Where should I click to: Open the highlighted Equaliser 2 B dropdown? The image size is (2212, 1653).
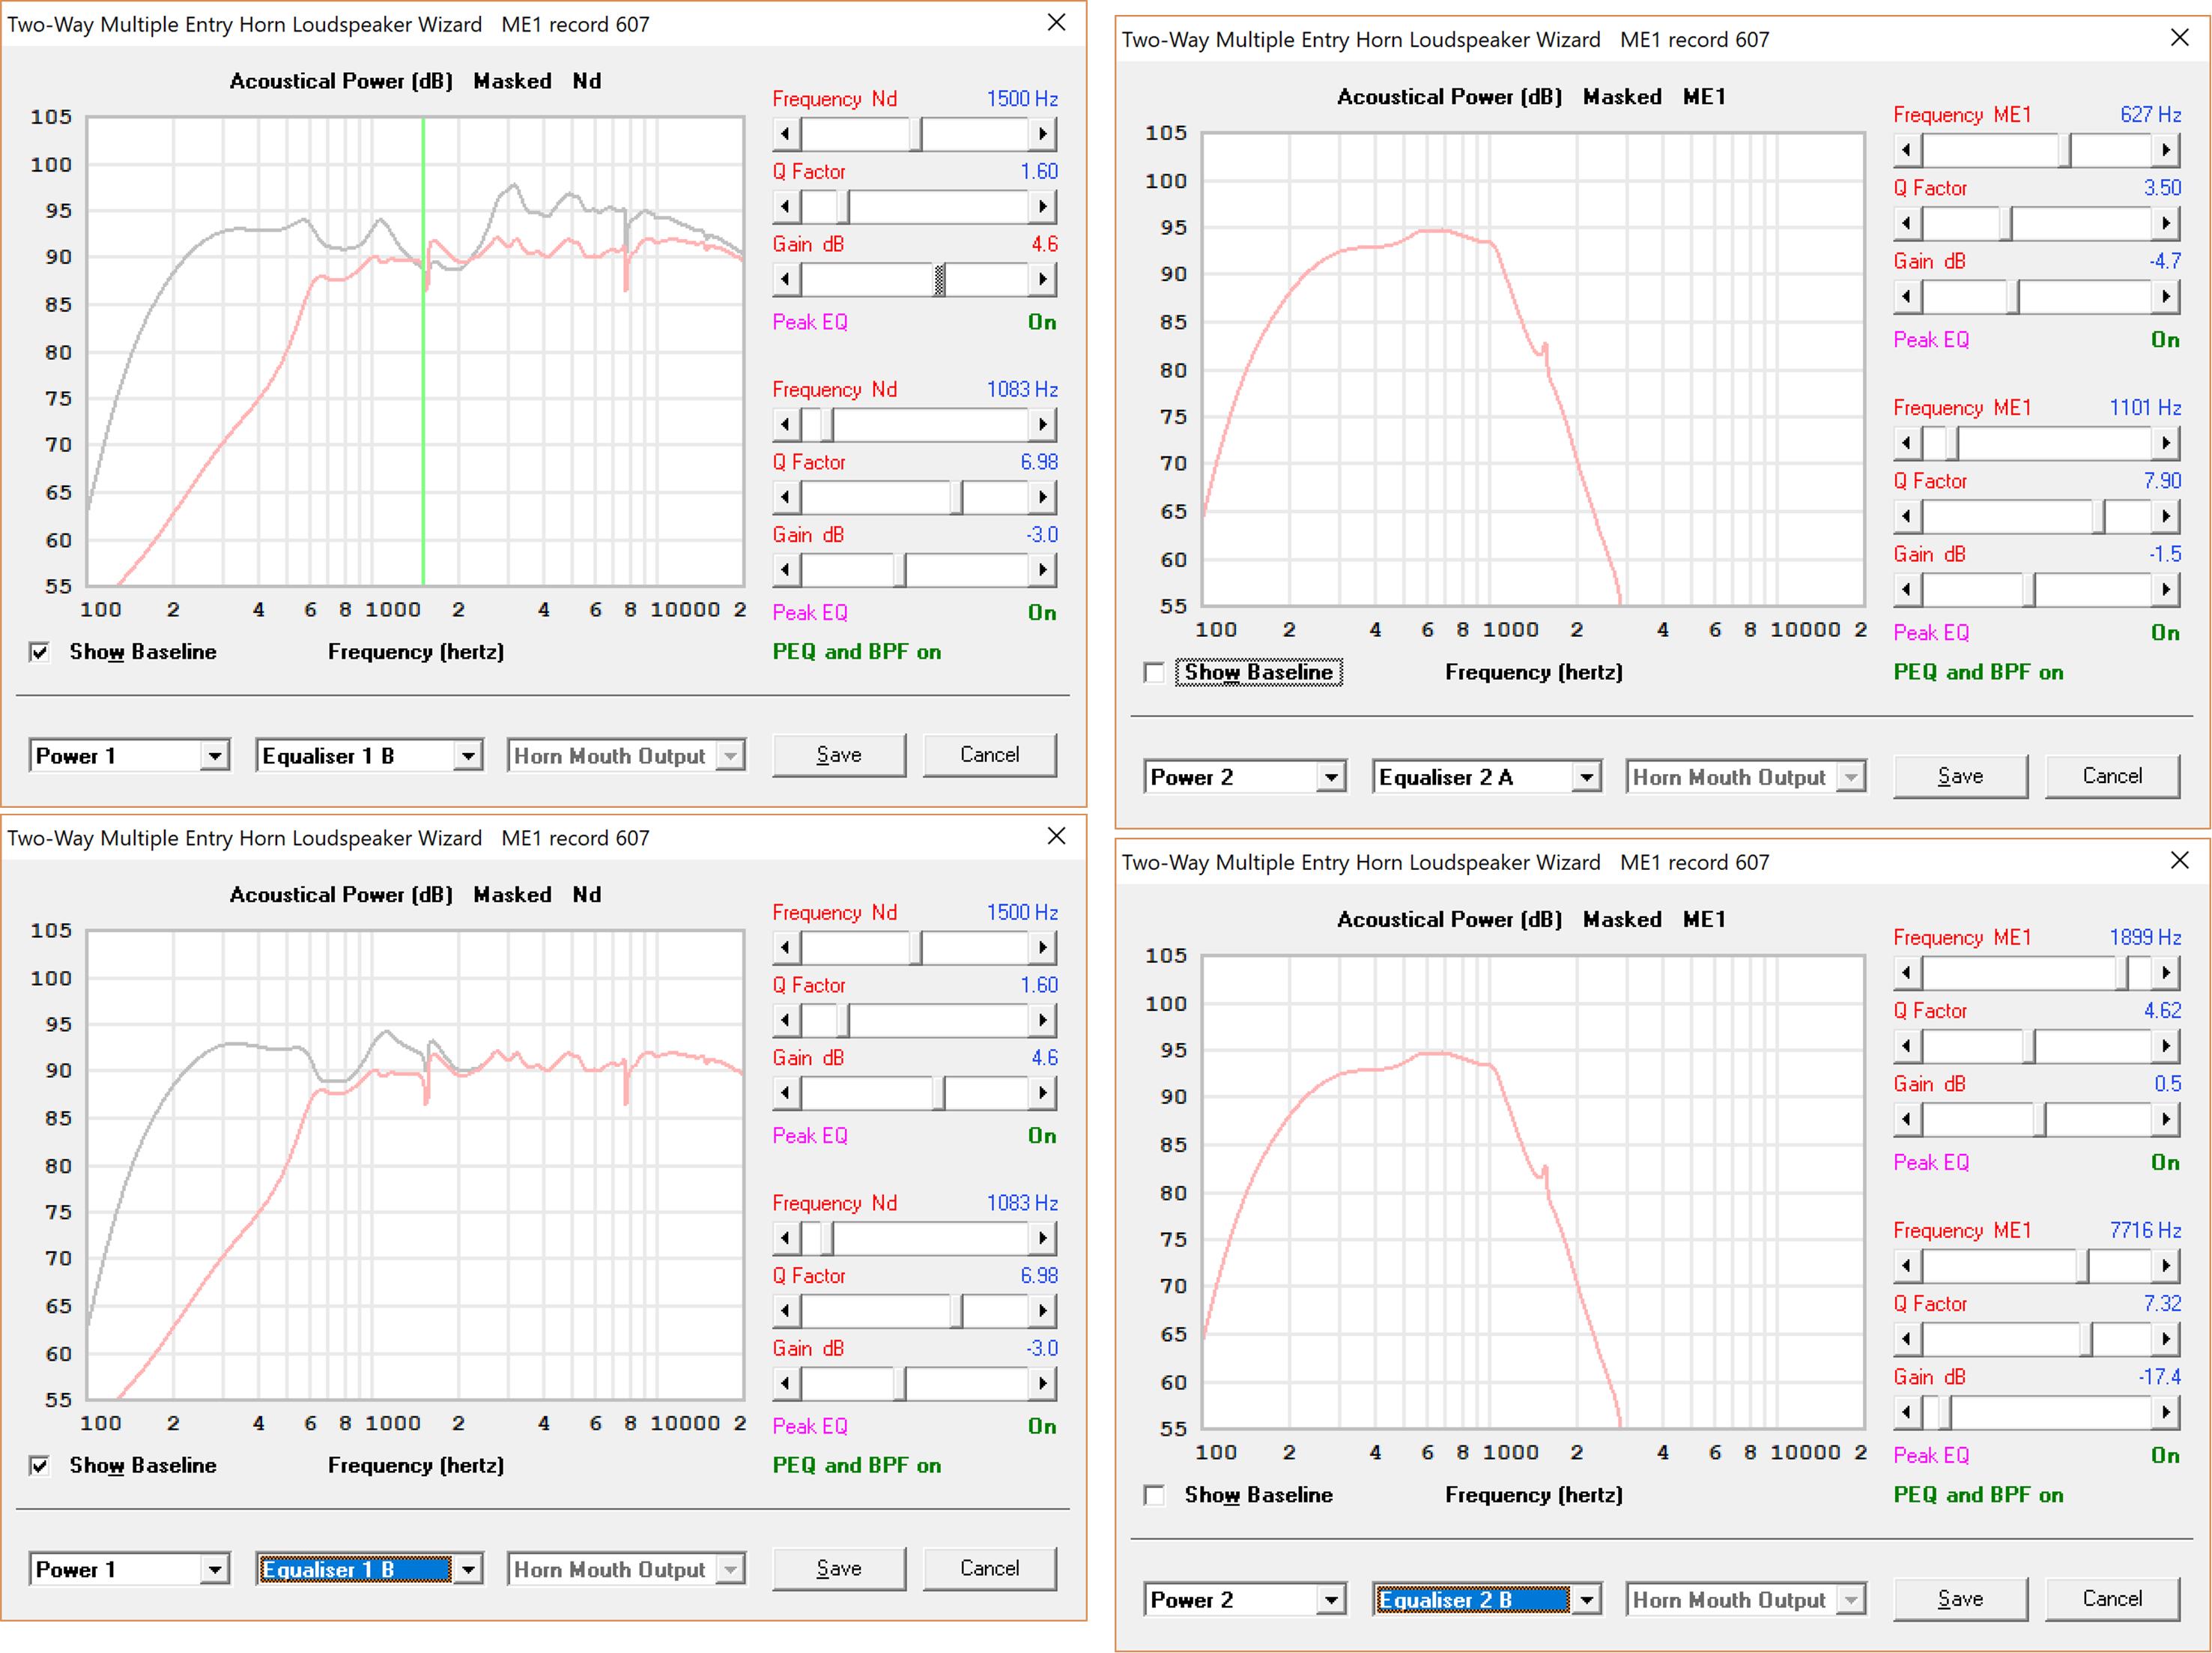[x=1587, y=1600]
